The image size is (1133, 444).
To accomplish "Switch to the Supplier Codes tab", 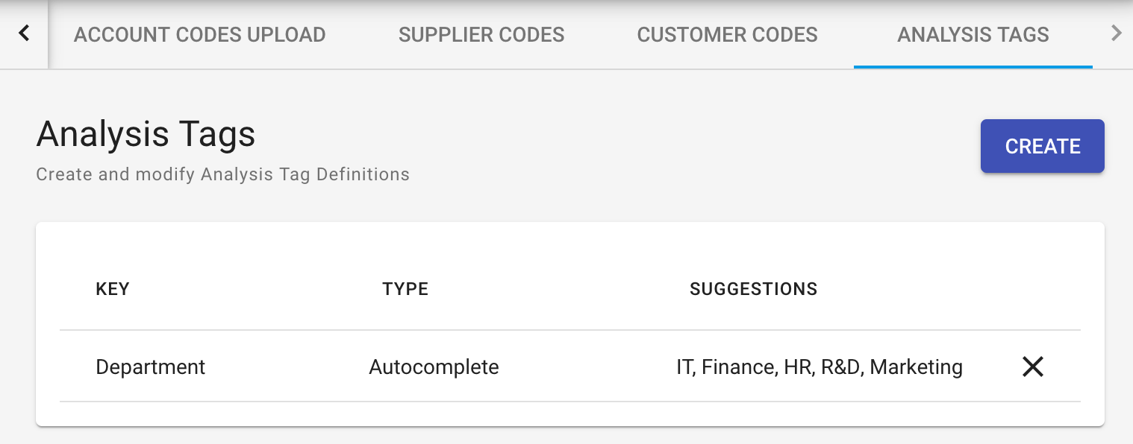I will (481, 34).
